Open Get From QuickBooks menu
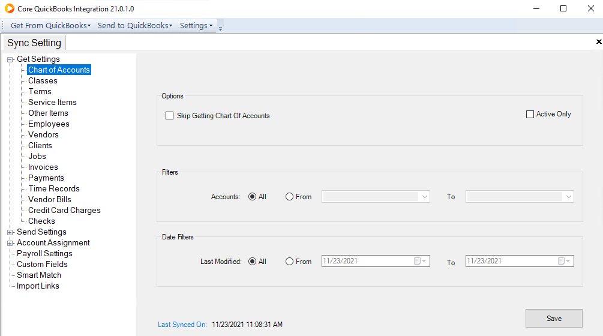603x336 pixels. (51, 25)
